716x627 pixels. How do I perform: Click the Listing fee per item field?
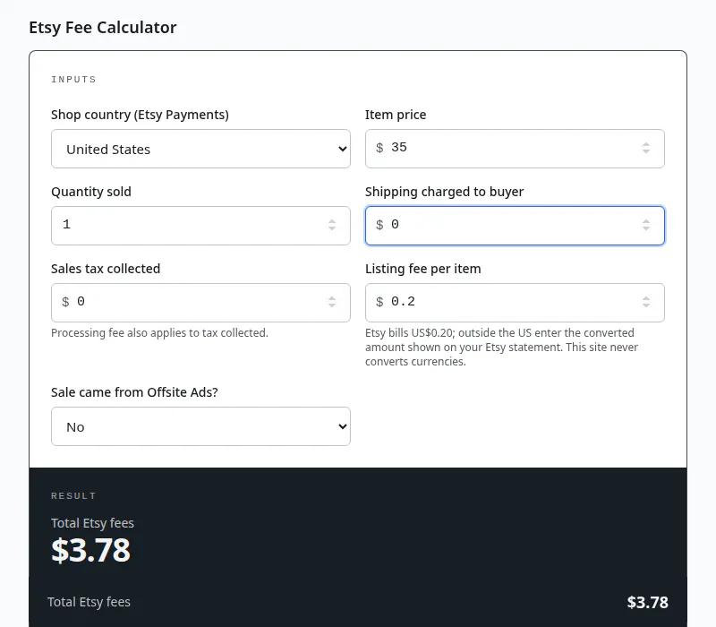click(x=515, y=303)
